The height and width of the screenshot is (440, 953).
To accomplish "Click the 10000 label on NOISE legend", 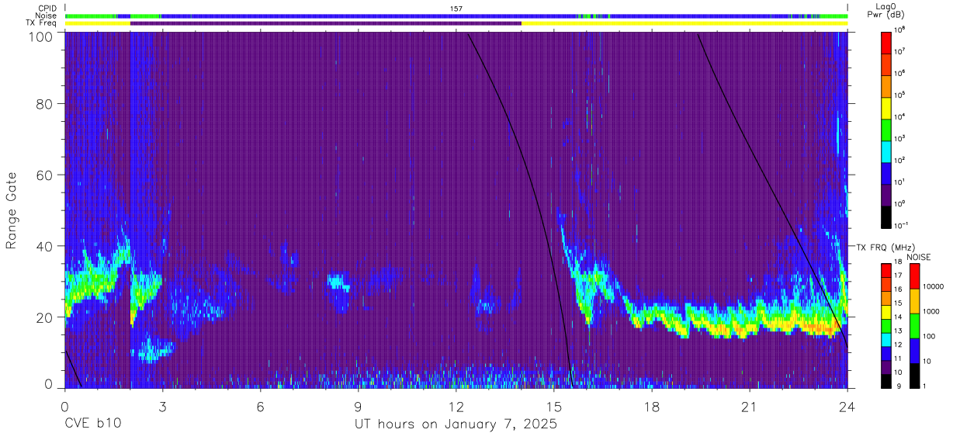I will [x=934, y=286].
